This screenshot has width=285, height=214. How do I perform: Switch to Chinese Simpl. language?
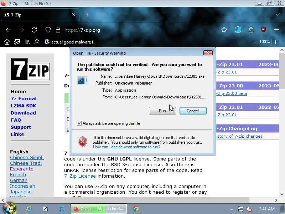point(27,157)
